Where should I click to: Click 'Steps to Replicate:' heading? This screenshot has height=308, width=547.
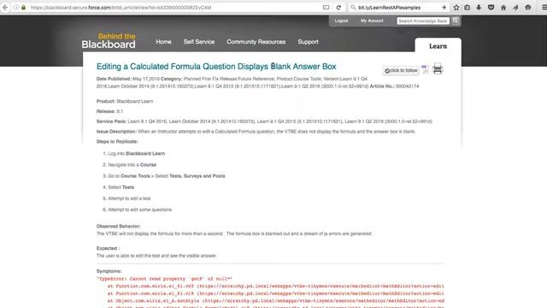[x=117, y=141]
